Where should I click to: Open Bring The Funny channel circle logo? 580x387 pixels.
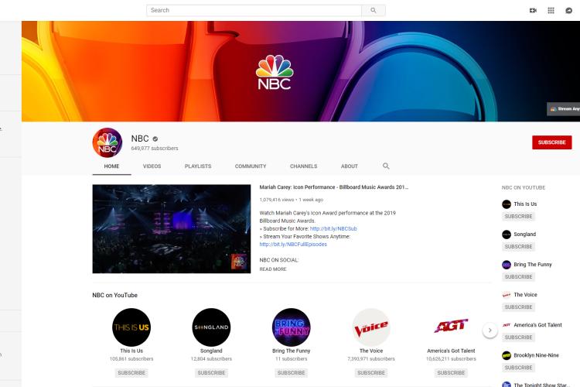click(291, 327)
